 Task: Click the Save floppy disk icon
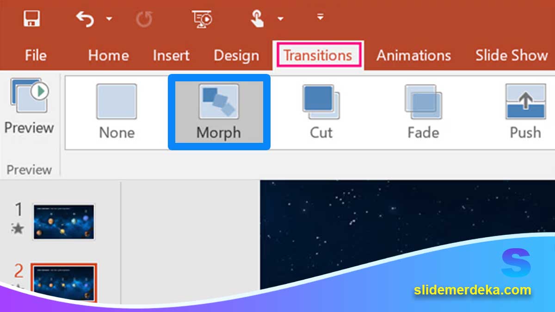pos(32,18)
